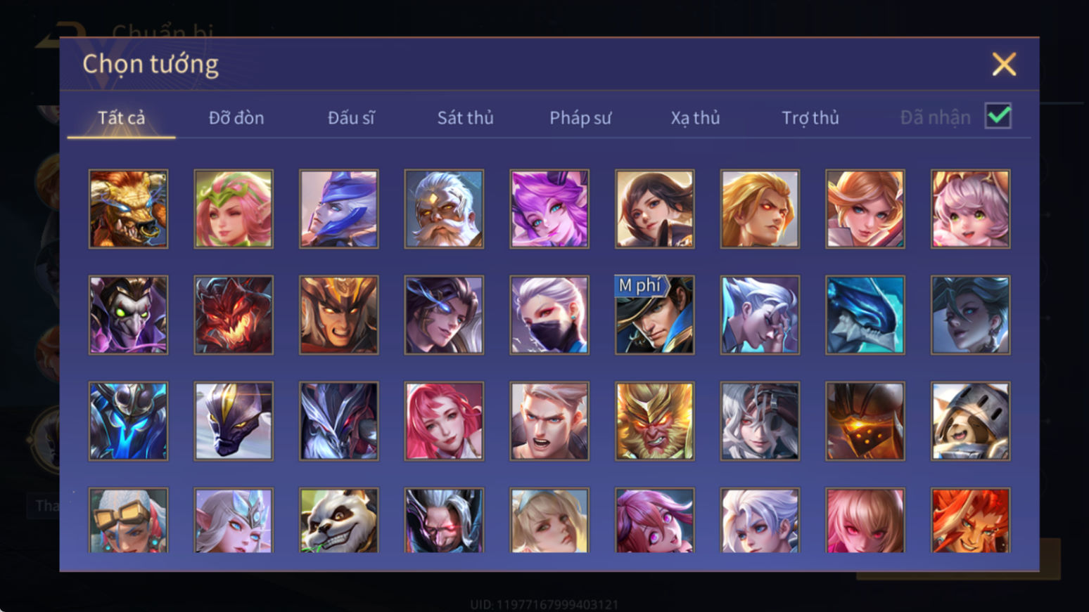The height and width of the screenshot is (612, 1089).
Task: Pick the red demon hero portrait
Action: click(234, 315)
